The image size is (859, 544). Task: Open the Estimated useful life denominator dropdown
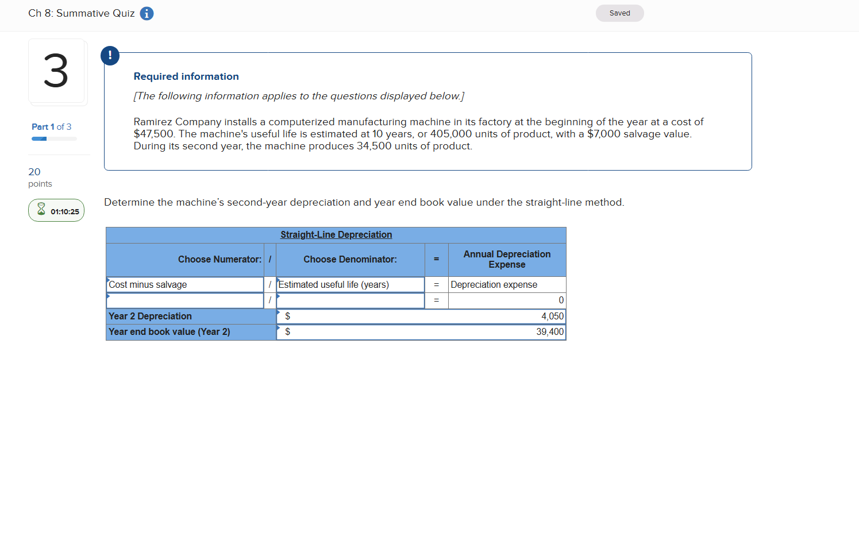pyautogui.click(x=350, y=284)
